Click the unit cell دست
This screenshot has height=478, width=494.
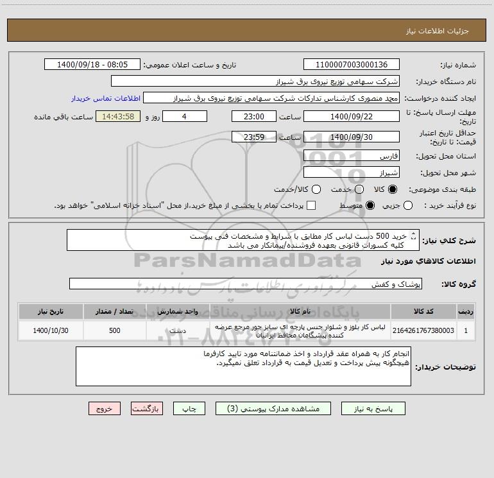(x=178, y=330)
